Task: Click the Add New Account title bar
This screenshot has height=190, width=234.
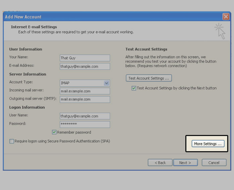Action: pos(106,17)
